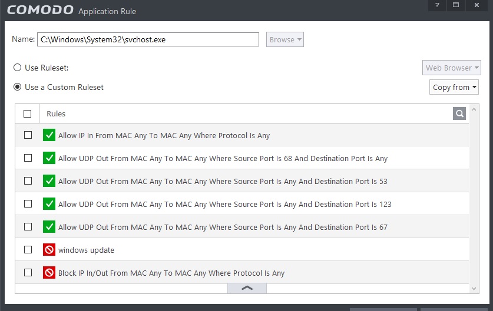Select the Allow IP In From MAC Any rule text
The image size is (493, 311).
[164, 136]
